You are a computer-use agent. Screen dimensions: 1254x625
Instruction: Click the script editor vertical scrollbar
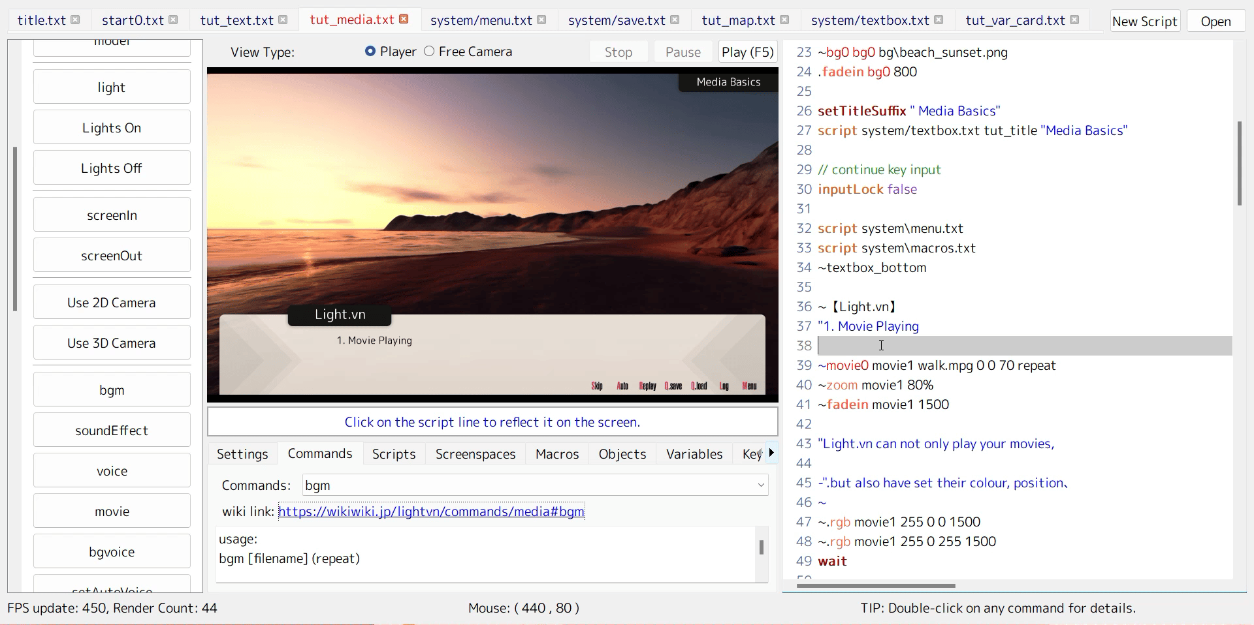point(1240,163)
